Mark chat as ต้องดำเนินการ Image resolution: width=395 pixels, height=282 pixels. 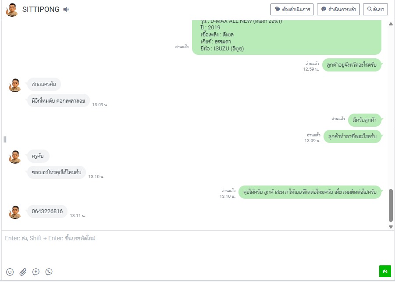[x=292, y=9]
